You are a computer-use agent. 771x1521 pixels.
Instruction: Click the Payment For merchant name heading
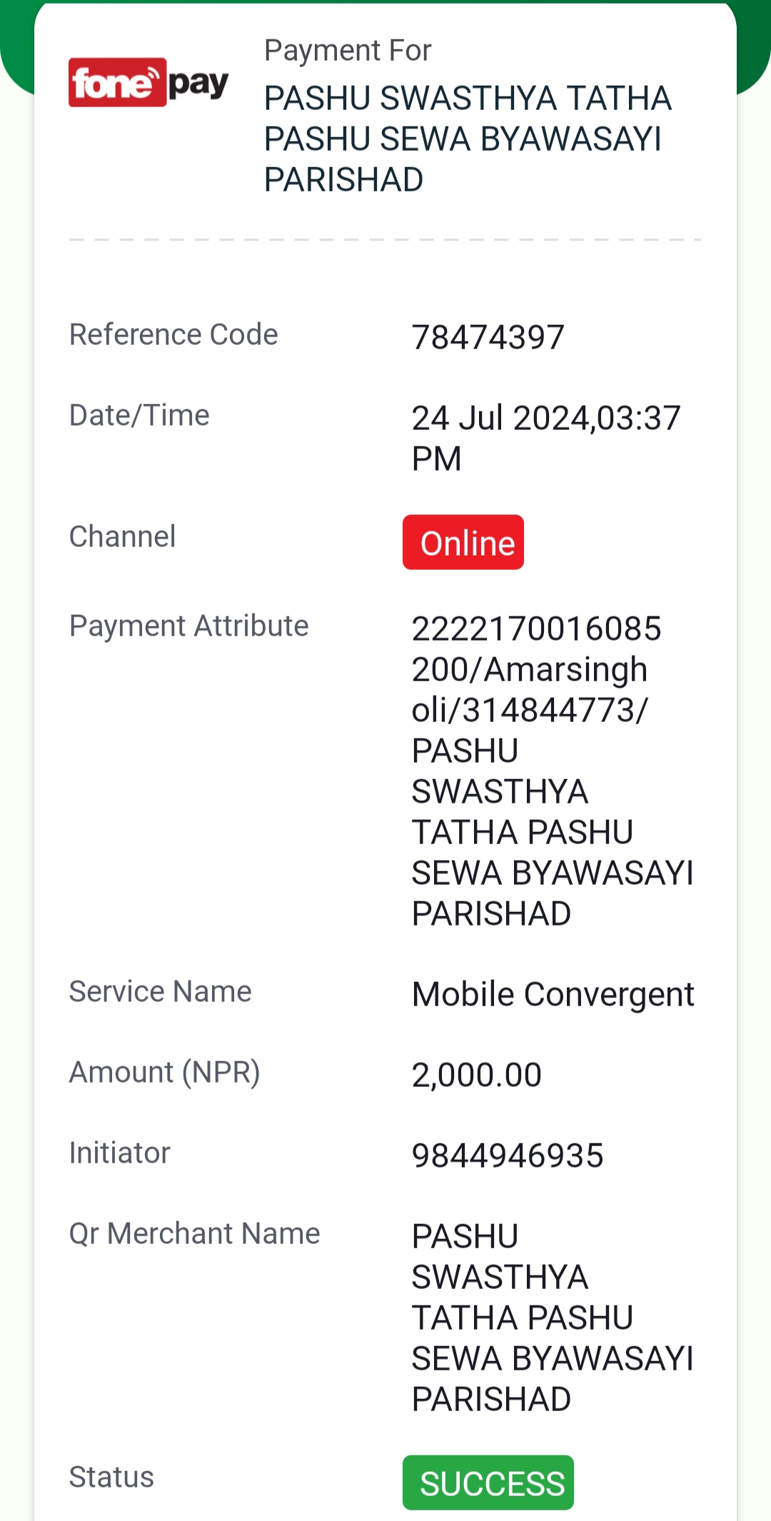[468, 139]
